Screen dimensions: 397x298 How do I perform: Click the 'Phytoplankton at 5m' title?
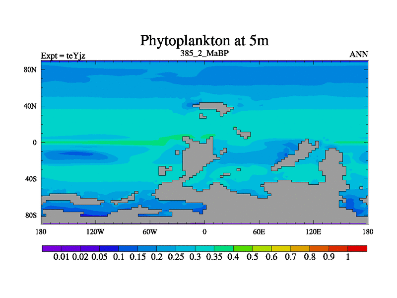204,40
